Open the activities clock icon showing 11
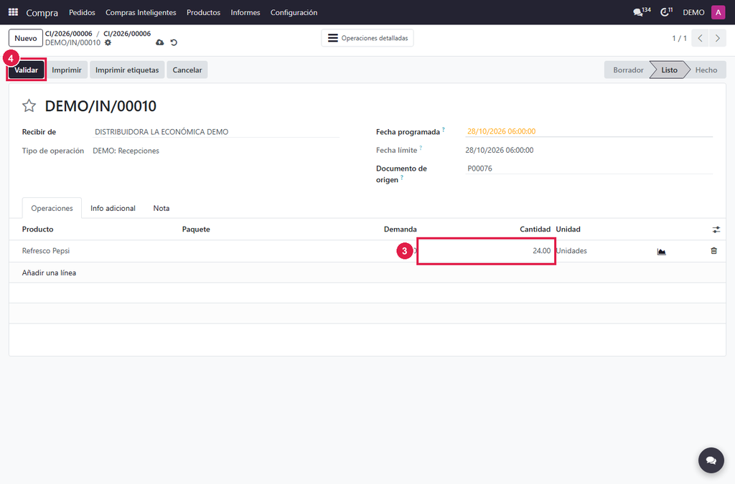The width and height of the screenshot is (735, 484). (666, 12)
